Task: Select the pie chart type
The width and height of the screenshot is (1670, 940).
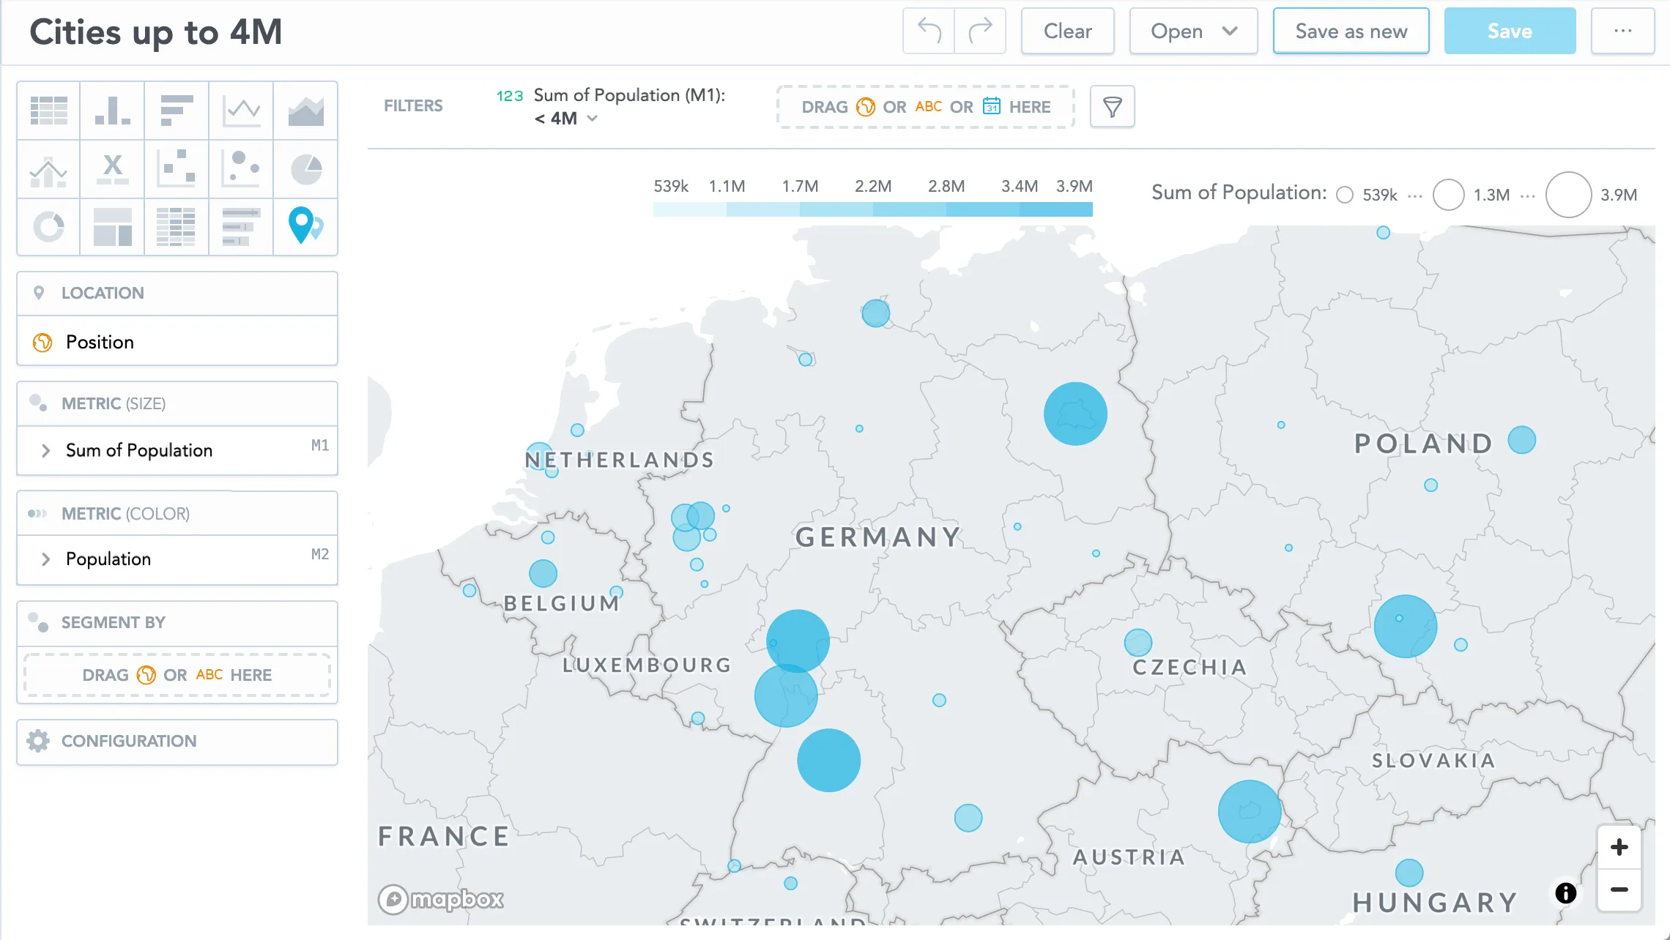Action: click(x=305, y=168)
